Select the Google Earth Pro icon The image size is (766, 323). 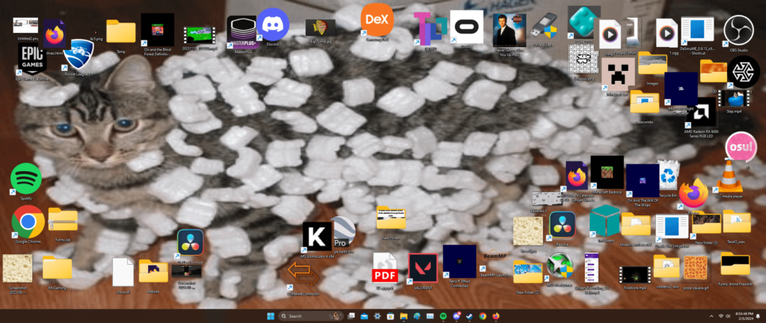click(x=343, y=233)
